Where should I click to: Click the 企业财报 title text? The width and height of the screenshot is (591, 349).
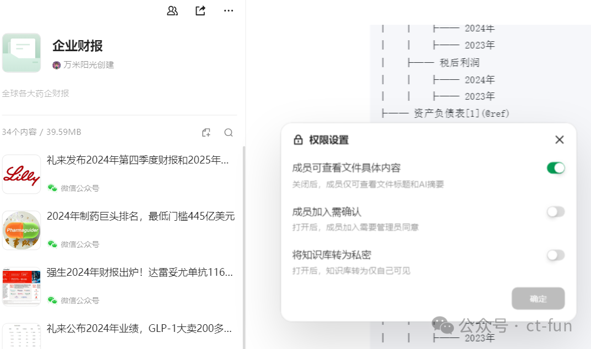77,46
